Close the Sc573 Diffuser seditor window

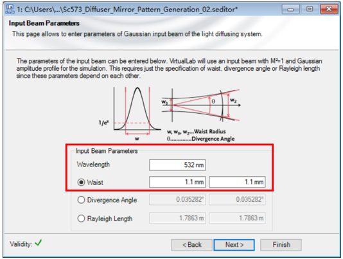click(x=329, y=10)
